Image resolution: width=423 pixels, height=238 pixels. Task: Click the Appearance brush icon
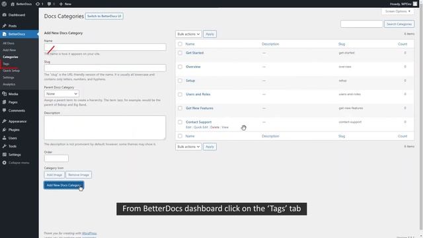click(x=5, y=122)
